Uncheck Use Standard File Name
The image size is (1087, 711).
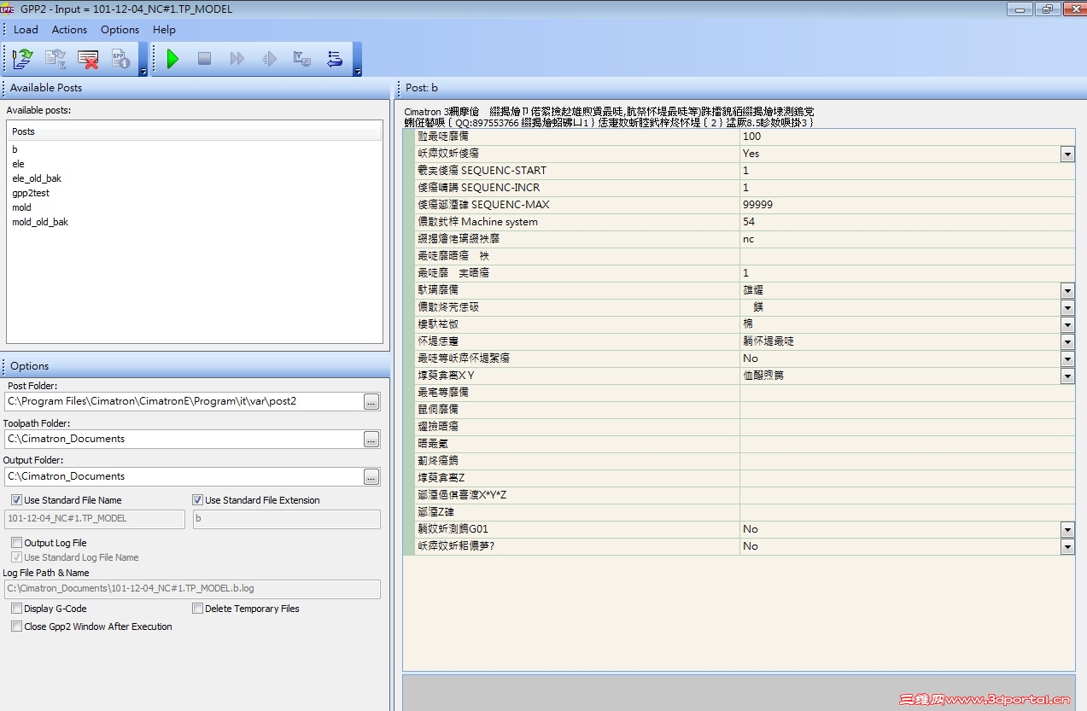pyautogui.click(x=16, y=500)
